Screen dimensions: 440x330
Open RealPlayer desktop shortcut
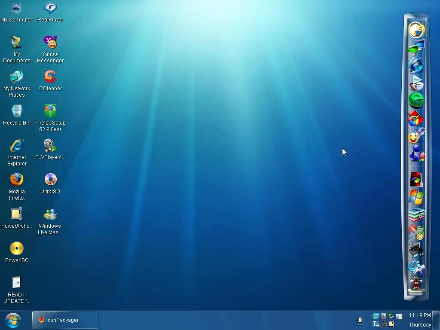[50, 12]
